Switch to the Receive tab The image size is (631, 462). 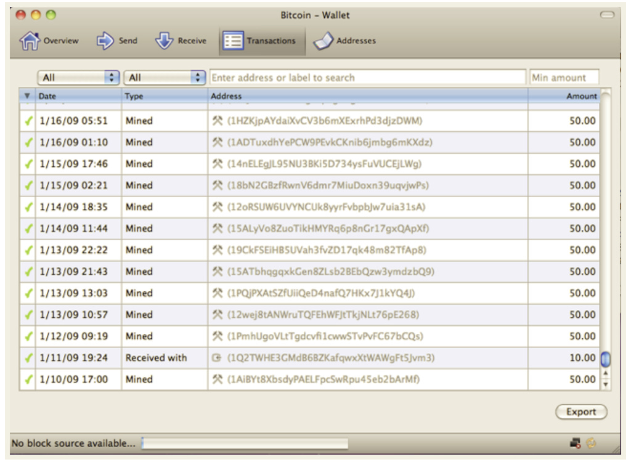pos(181,41)
